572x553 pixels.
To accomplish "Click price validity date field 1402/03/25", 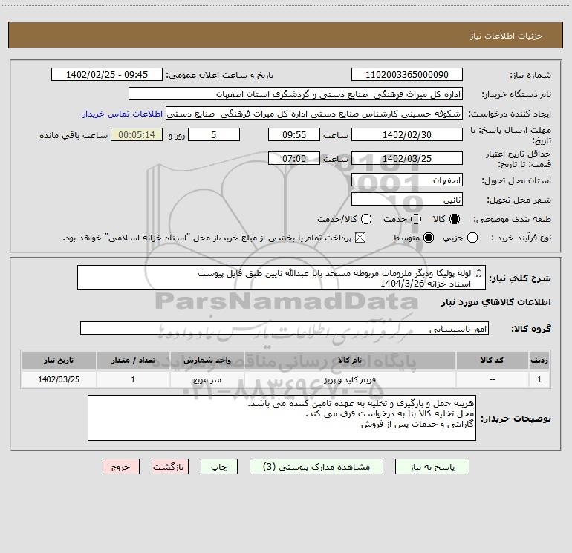I will click(x=407, y=159).
